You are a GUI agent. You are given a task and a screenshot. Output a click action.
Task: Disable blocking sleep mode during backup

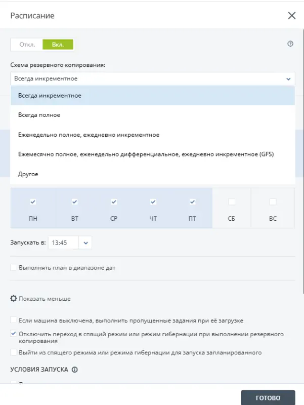(x=13, y=334)
